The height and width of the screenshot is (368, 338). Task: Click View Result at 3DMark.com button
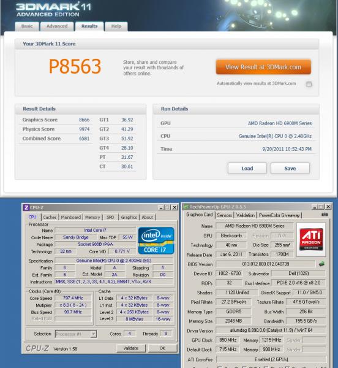263,67
